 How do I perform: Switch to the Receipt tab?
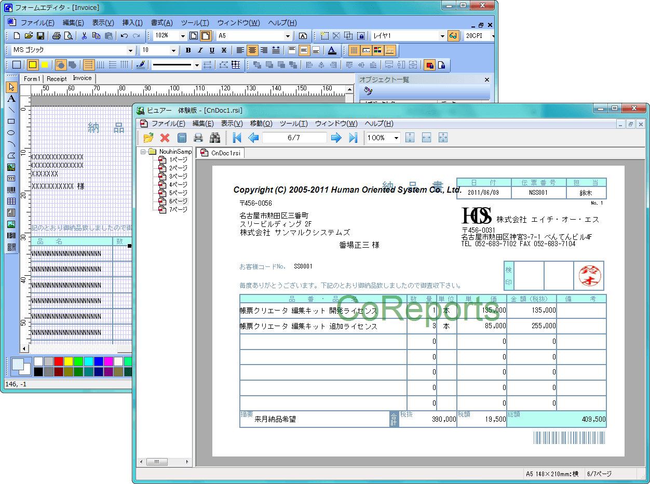pyautogui.click(x=57, y=78)
